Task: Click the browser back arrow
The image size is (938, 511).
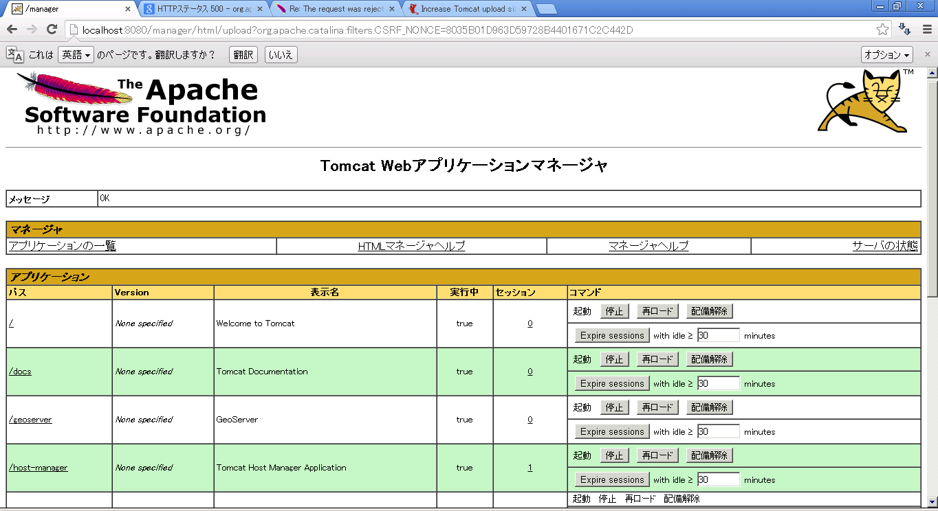Action: point(12,30)
